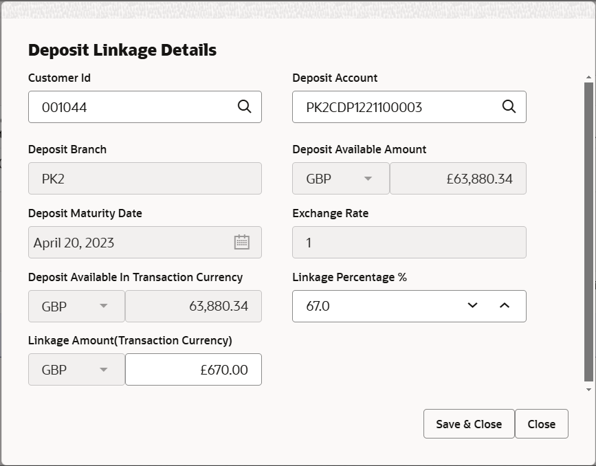Click the Close button
596x466 pixels.
(x=542, y=423)
